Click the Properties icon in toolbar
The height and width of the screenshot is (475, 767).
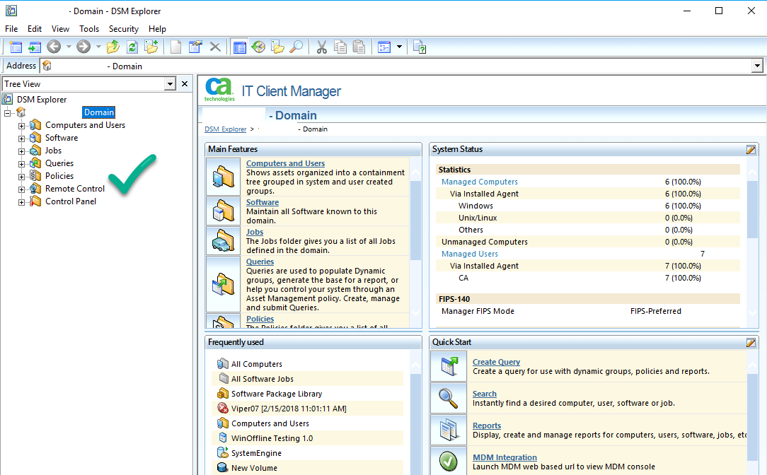click(x=195, y=47)
